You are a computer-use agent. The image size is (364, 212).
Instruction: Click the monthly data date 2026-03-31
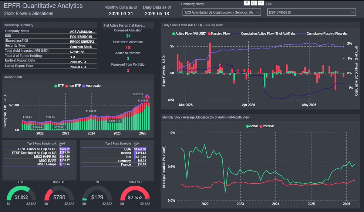click(x=121, y=14)
